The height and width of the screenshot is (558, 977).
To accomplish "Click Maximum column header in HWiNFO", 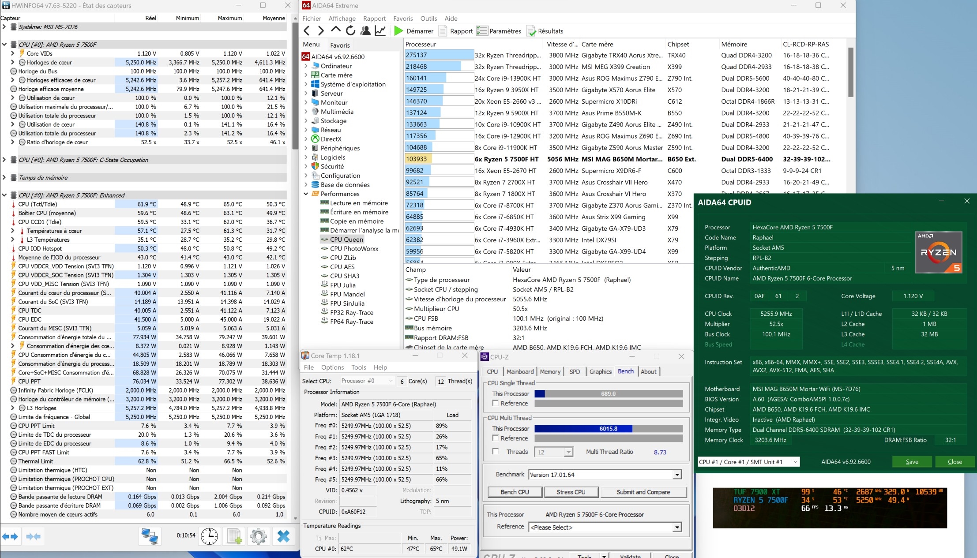I will [x=229, y=18].
